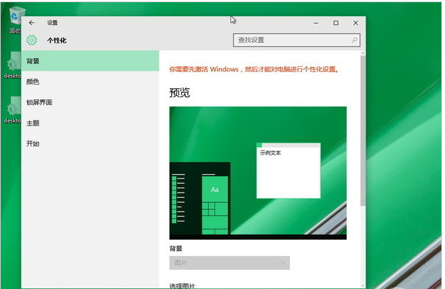This screenshot has width=445, height=289.
Task: Minimize the Settings window
Action: point(316,23)
